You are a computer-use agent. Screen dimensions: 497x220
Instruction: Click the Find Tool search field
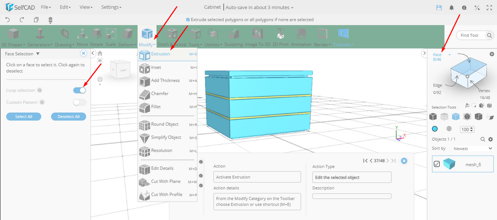[x=474, y=35]
